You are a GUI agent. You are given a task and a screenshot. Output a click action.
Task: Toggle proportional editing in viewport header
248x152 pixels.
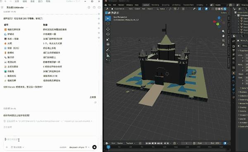point(183,9)
